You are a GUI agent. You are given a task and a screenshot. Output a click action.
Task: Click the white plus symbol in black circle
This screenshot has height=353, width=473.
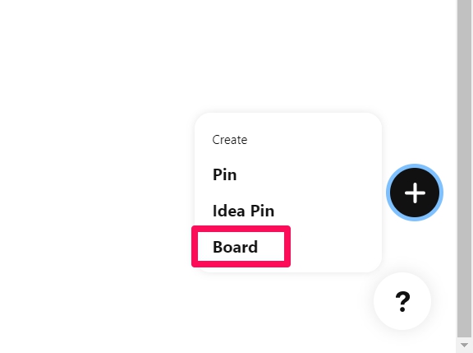[415, 193]
